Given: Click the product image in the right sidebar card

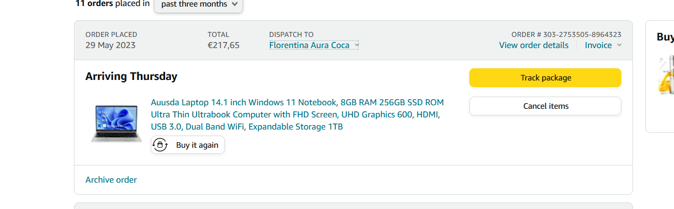Looking at the screenshot, I should pos(666,76).
